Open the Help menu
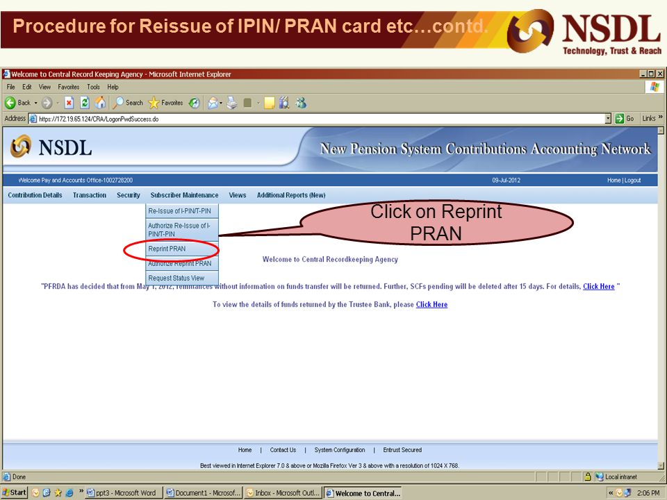Image resolution: width=667 pixels, height=500 pixels. click(x=113, y=87)
